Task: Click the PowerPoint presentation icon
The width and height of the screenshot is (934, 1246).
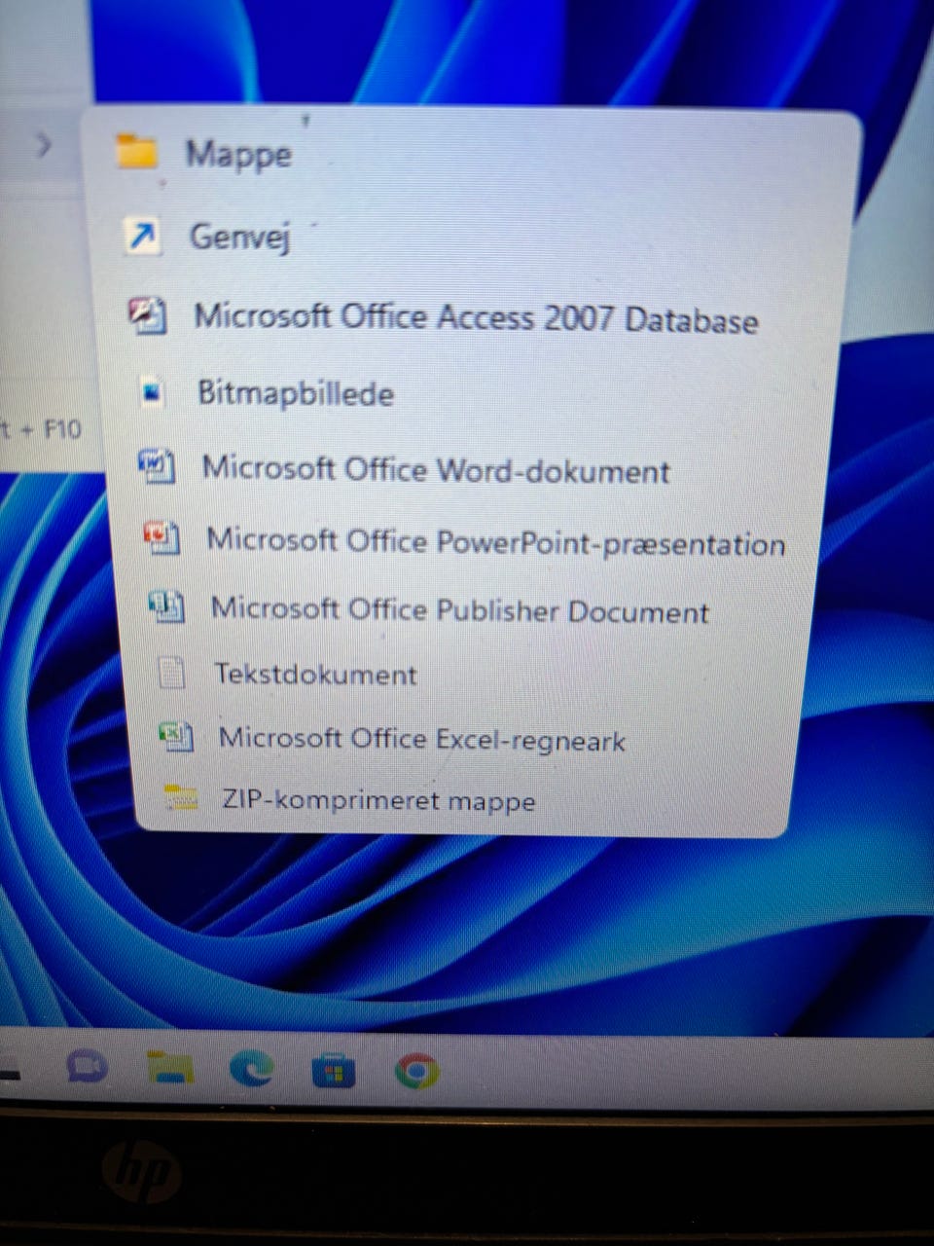Action: 162,537
